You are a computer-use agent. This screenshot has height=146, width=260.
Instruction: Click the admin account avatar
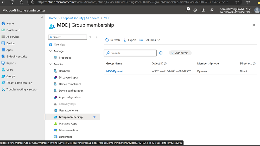pyautogui.click(x=257, y=10)
